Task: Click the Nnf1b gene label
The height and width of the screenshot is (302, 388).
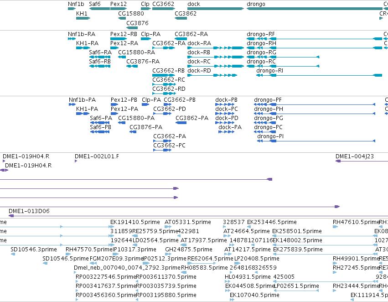Action: [x=76, y=4]
